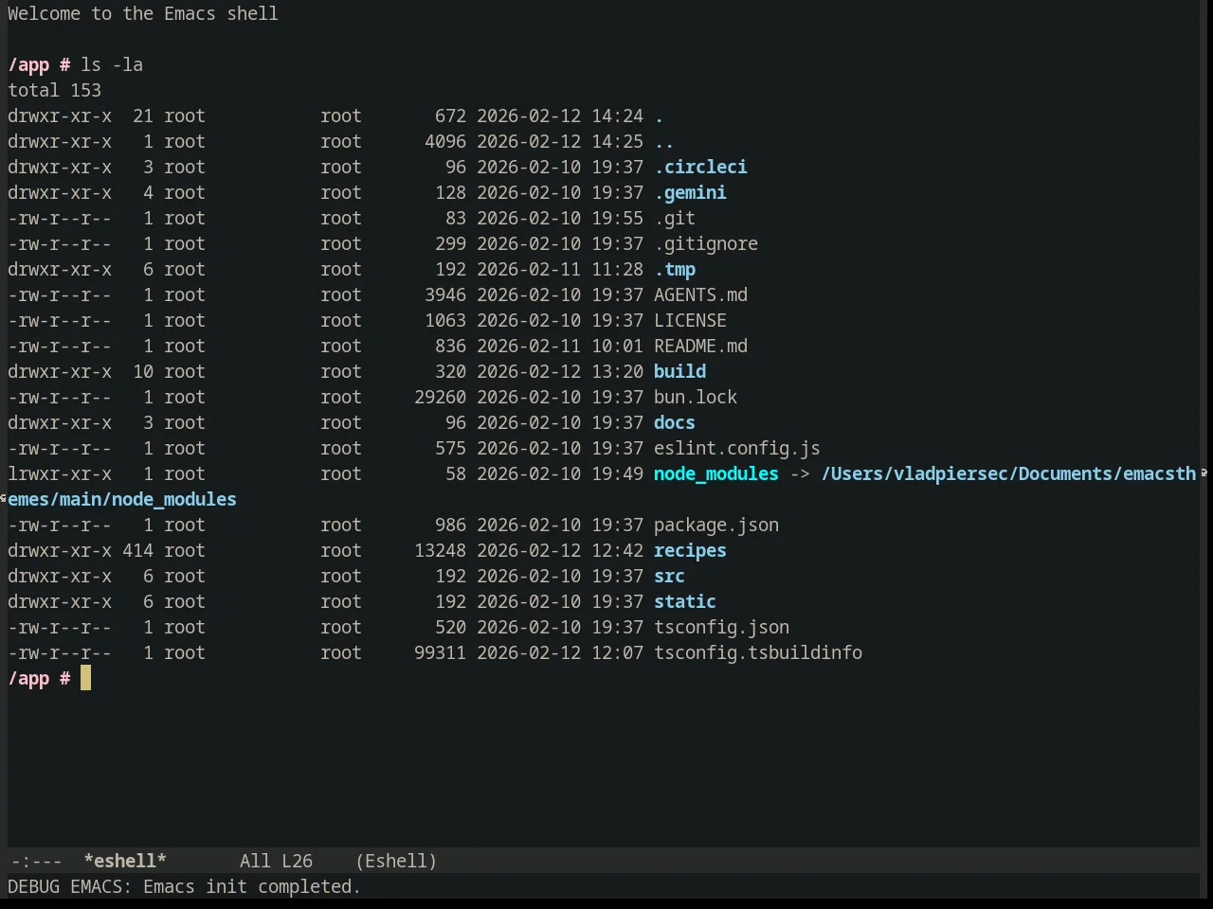Click the mode line status dashes
The image size is (1213, 909).
coord(36,862)
